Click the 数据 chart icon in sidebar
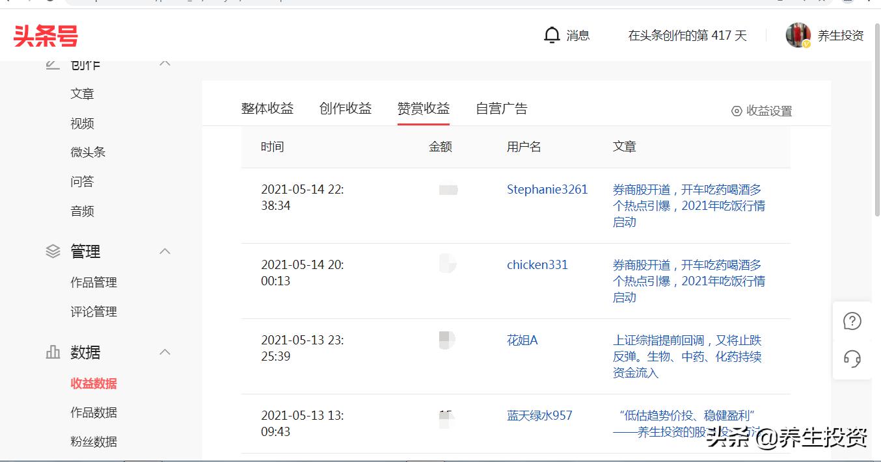Viewport: 881px width, 462px height. click(x=53, y=352)
